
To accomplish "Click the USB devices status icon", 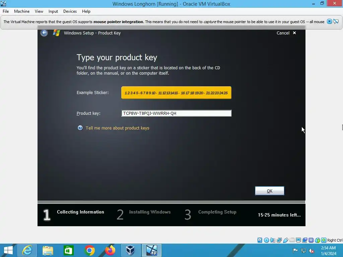I will [285, 240].
